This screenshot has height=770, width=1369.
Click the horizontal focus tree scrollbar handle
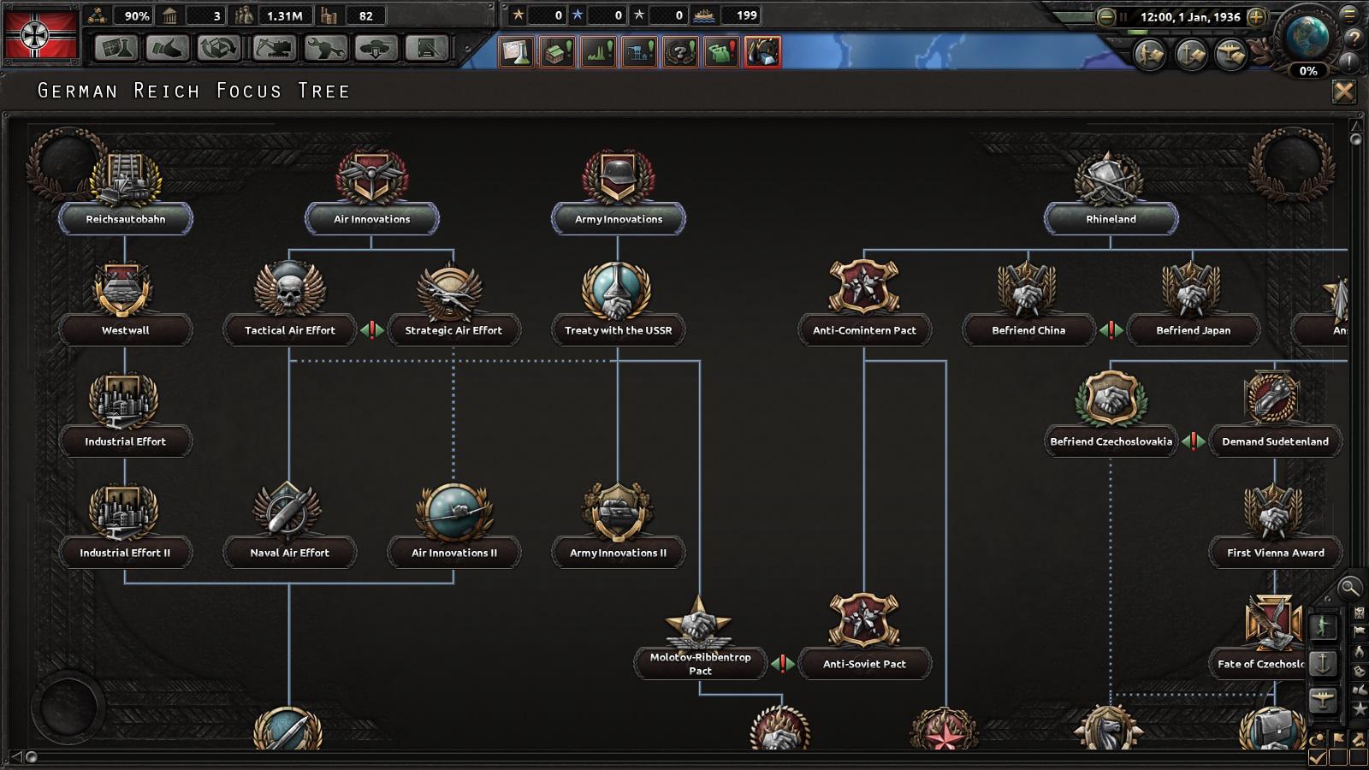pos(32,756)
